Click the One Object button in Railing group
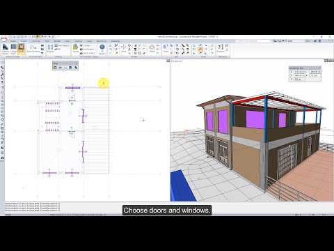 [x=62, y=45]
